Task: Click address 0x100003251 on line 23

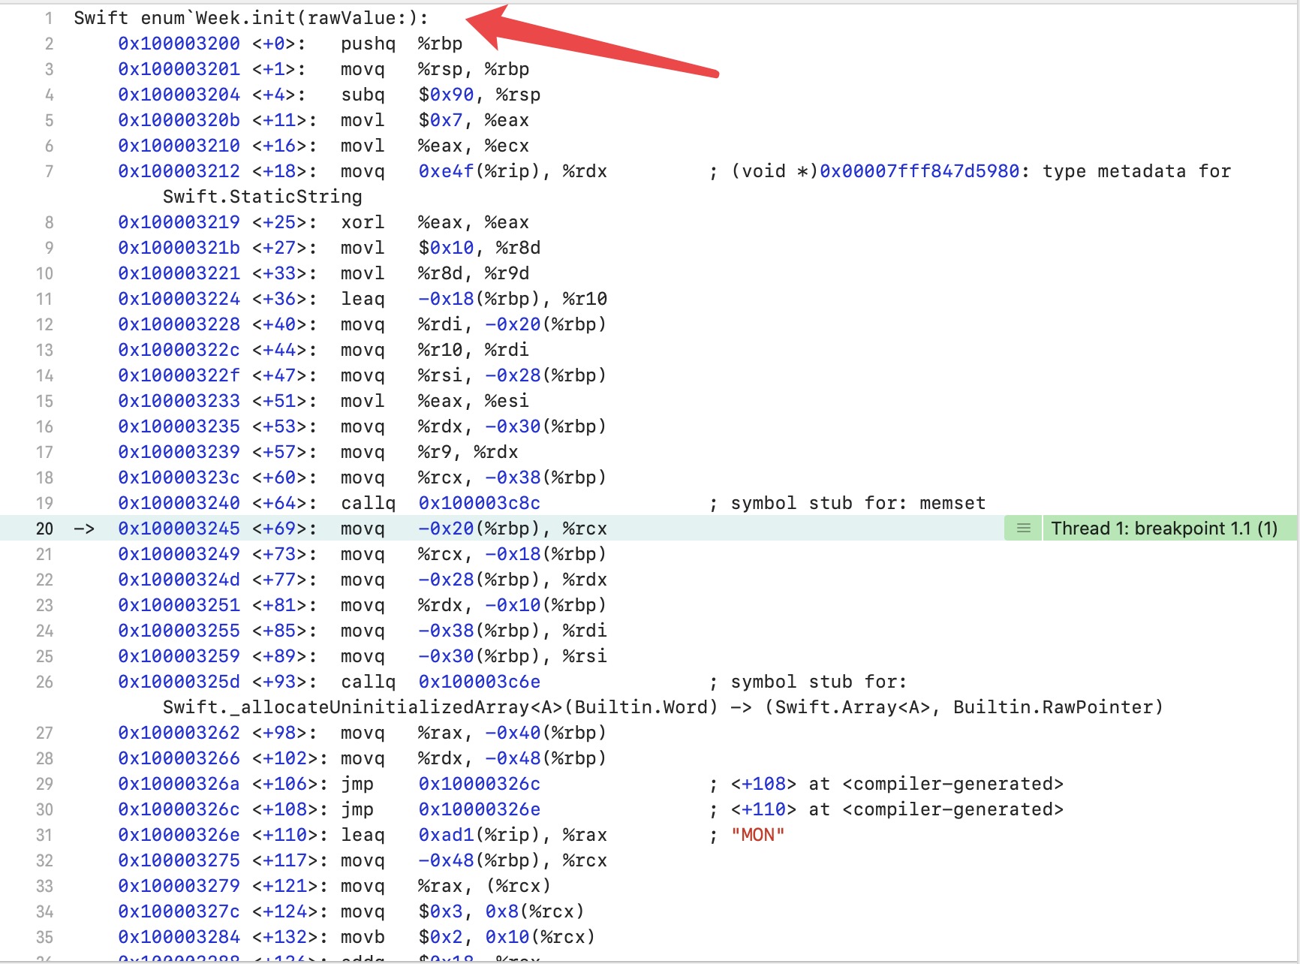Action: (x=179, y=605)
